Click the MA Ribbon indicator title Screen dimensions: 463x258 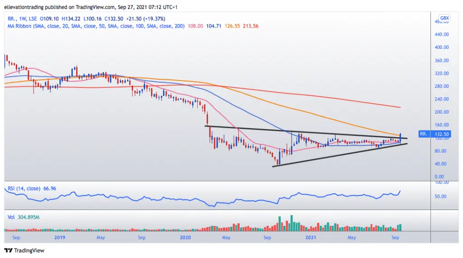[96, 26]
